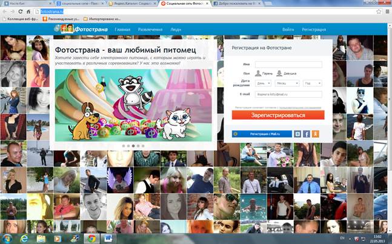Click the Зарегистрироваться button
The height and width of the screenshot is (244, 392).
[278, 115]
